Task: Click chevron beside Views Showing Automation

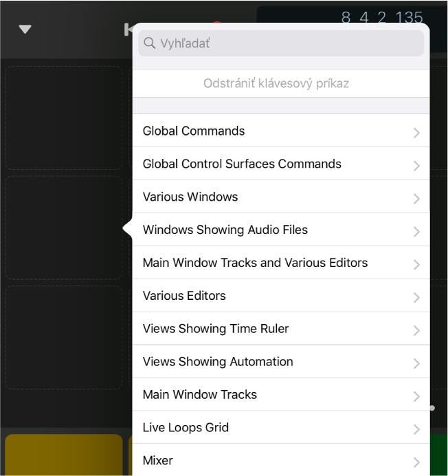Action: tap(416, 363)
